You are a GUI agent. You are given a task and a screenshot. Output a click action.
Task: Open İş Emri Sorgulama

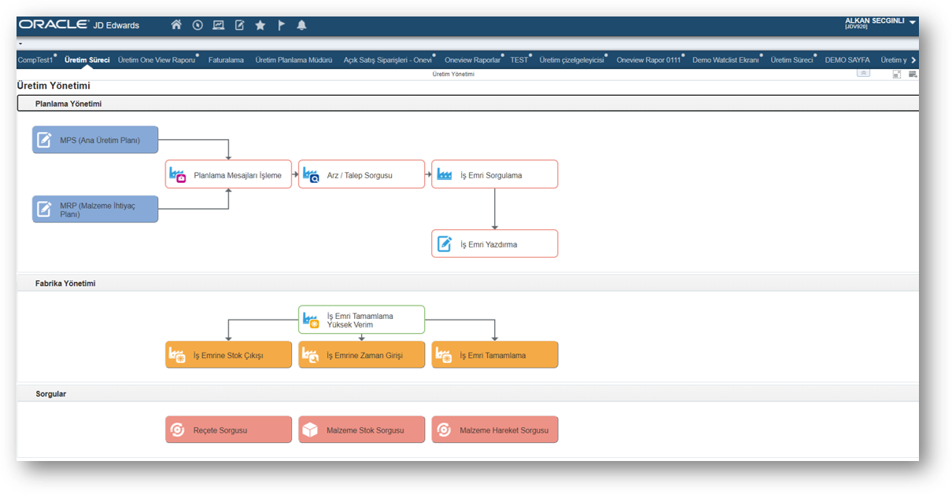tap(495, 174)
